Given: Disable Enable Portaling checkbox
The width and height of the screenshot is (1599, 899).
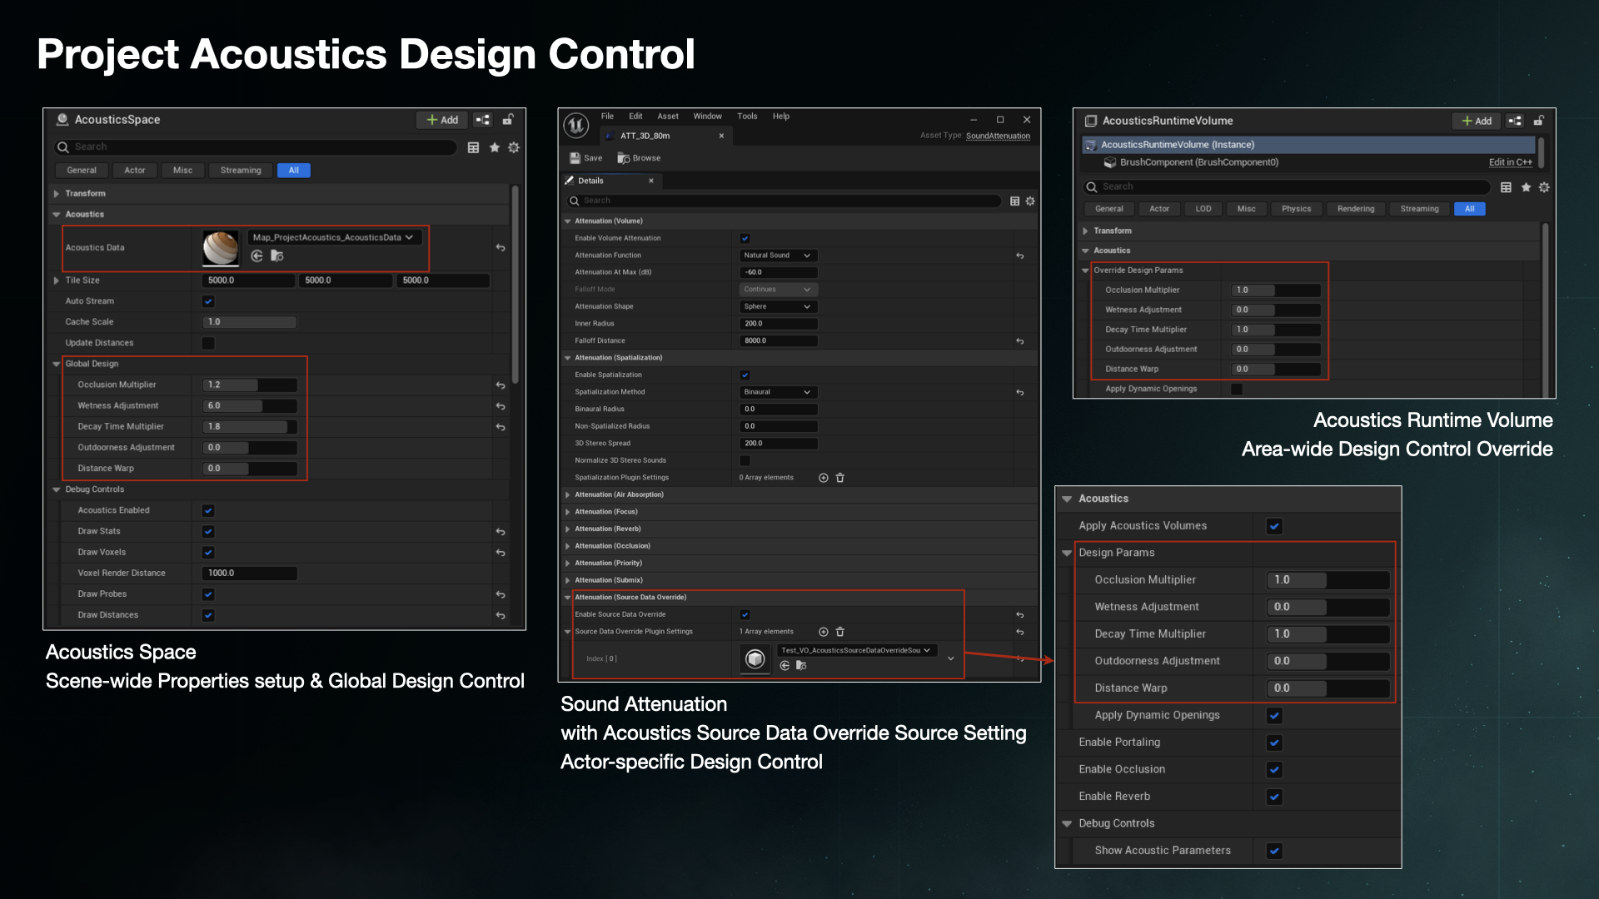Looking at the screenshot, I should 1274,743.
